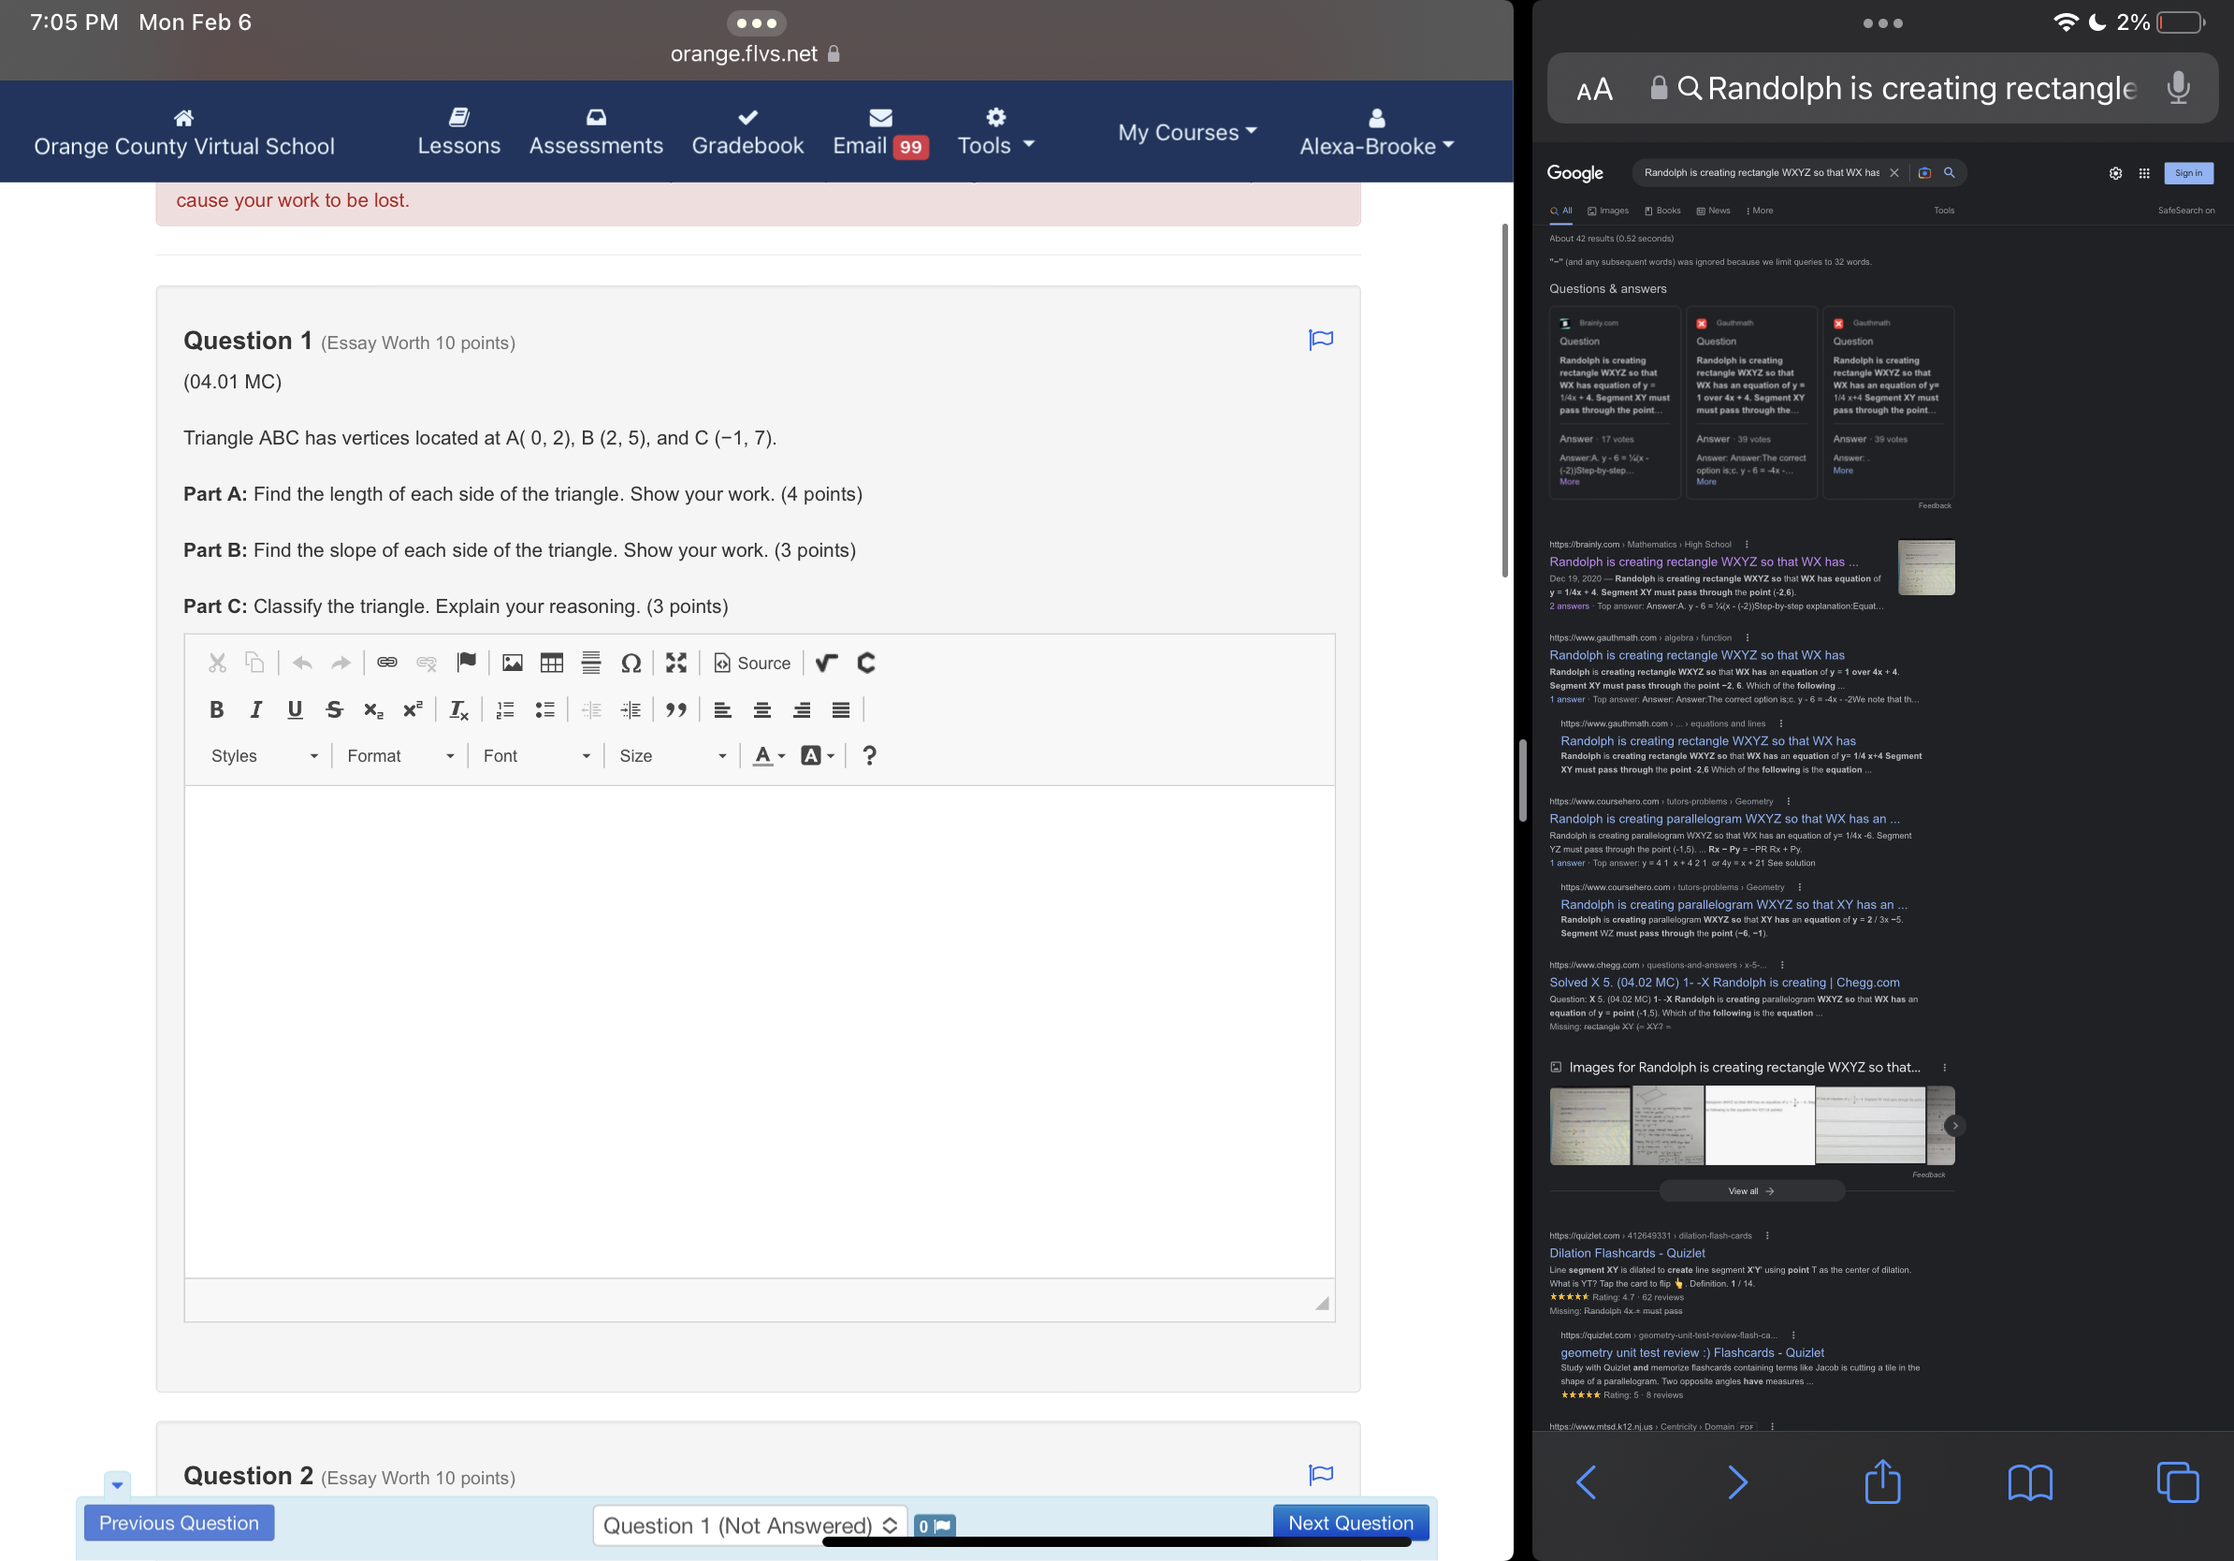Screen dimensions: 2234x1561
Task: Click the Source view icon in the editor
Action: (751, 663)
